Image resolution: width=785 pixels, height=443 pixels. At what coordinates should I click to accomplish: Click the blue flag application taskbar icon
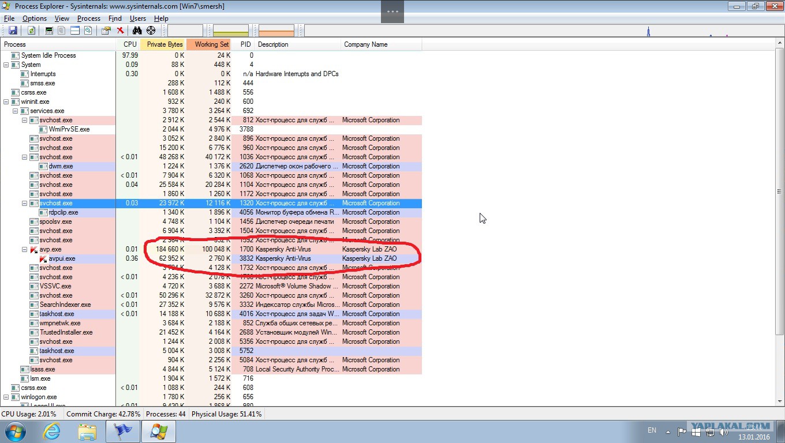pos(123,431)
